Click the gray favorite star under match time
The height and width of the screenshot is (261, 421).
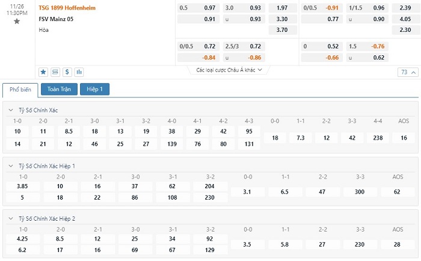coord(17,21)
